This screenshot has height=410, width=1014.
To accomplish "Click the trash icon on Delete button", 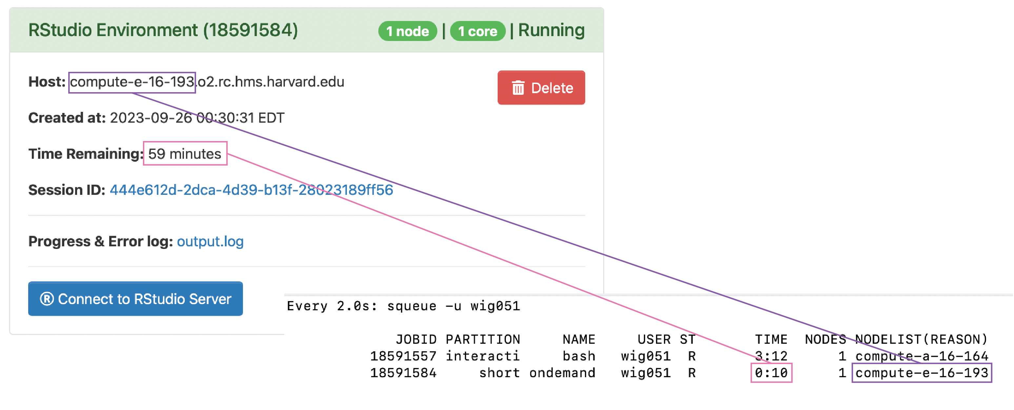I will click(518, 88).
